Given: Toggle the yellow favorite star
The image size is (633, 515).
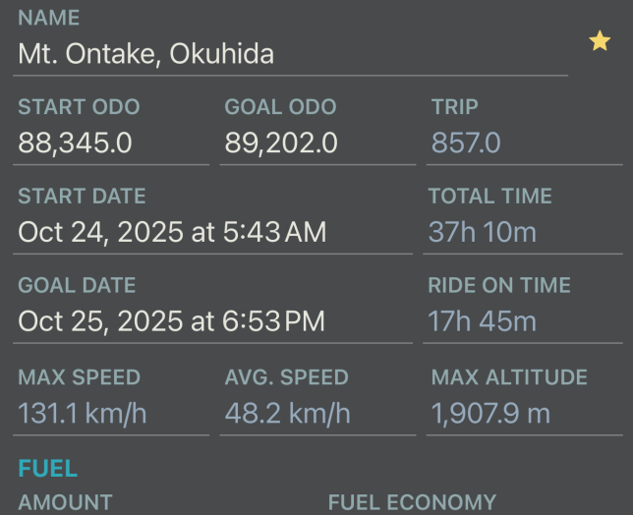Looking at the screenshot, I should [600, 41].
